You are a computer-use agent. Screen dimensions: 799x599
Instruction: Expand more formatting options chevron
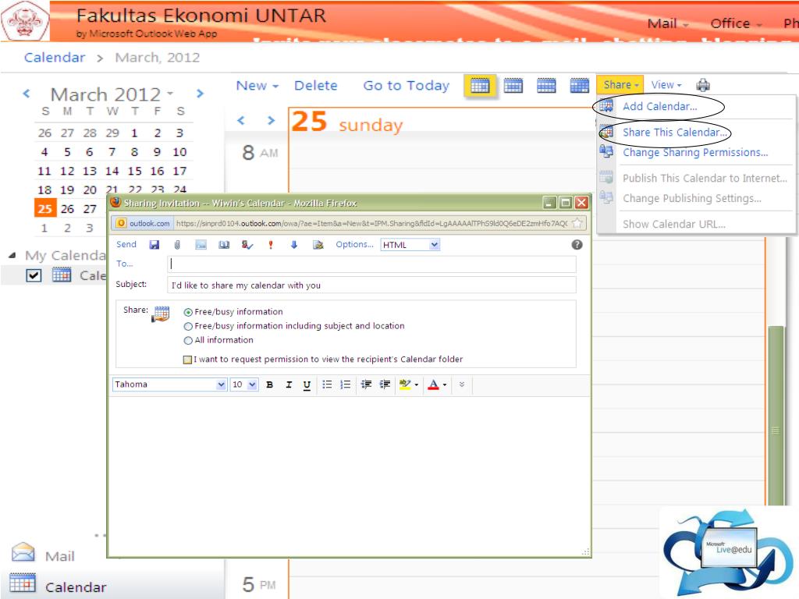click(462, 385)
